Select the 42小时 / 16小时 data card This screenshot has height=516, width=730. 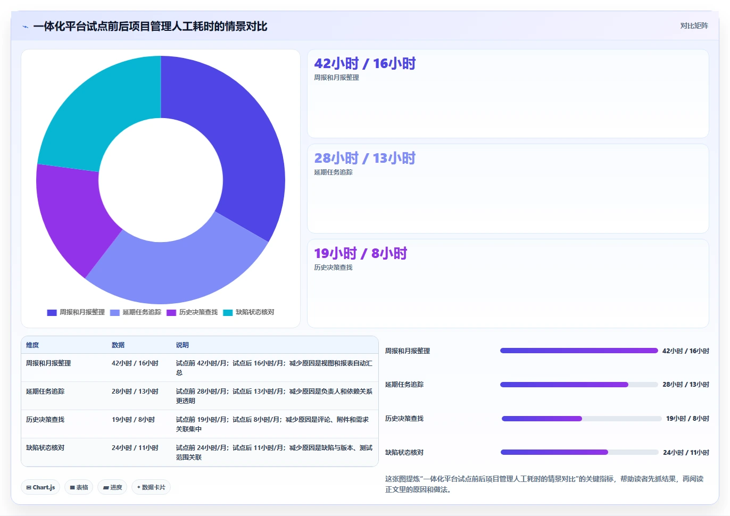508,94
